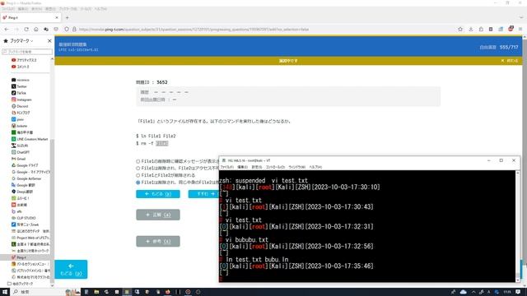Screen dimensions: 527x296
Task: Open the Google AdSense bookmark
Action: click(x=26, y=178)
